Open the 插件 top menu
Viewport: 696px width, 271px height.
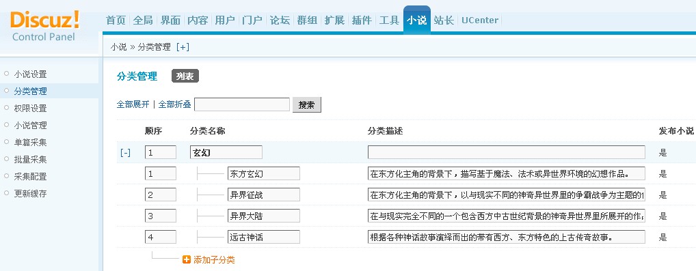point(362,20)
